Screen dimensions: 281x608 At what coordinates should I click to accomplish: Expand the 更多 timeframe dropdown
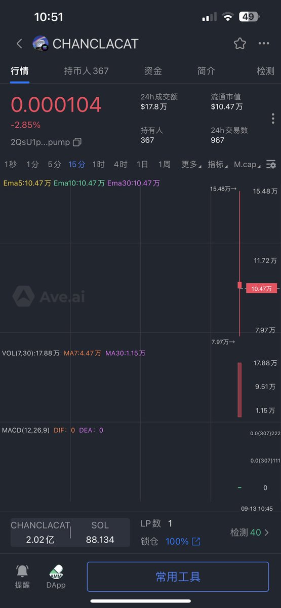191,164
